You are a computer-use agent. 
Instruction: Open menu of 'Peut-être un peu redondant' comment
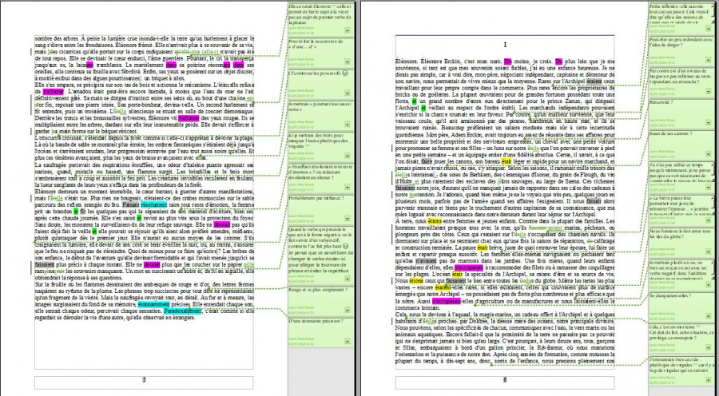(709, 60)
